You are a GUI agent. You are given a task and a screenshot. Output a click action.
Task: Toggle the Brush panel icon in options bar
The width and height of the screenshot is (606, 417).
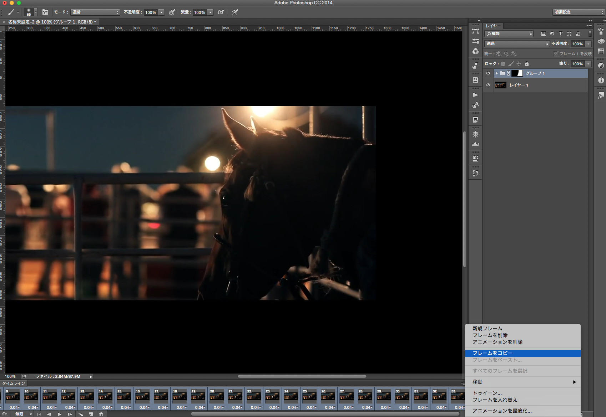45,12
